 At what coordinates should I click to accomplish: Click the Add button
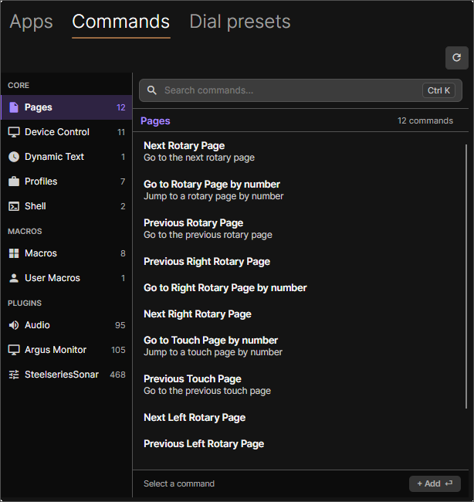point(435,483)
